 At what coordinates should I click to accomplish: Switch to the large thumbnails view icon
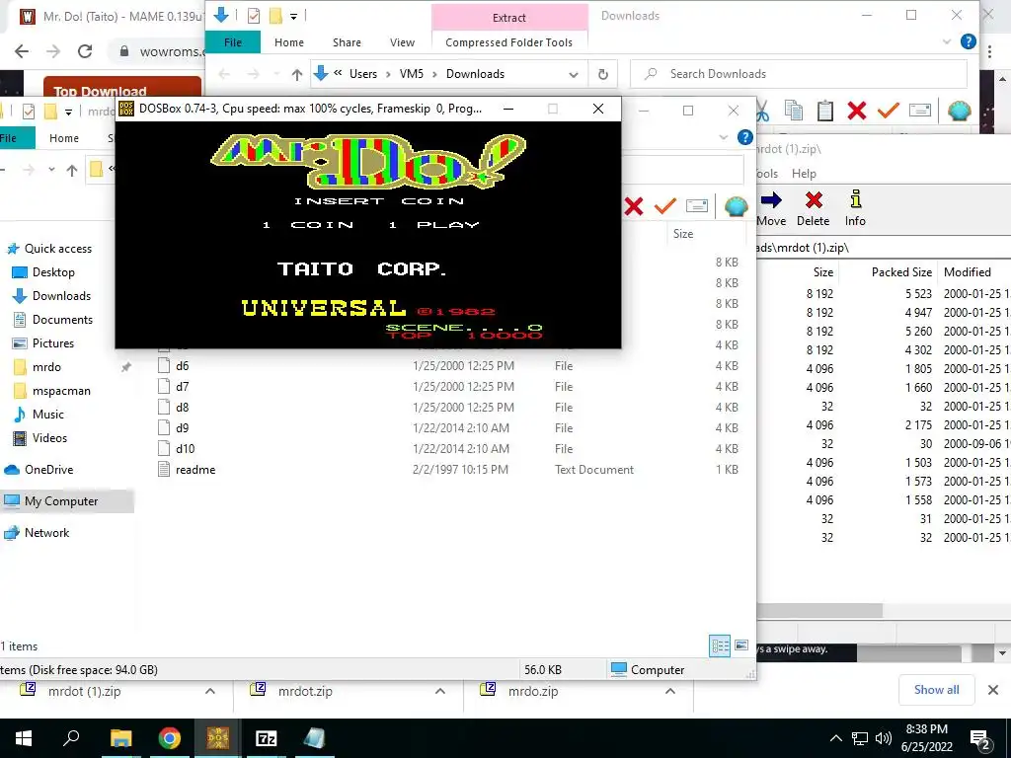tap(741, 645)
